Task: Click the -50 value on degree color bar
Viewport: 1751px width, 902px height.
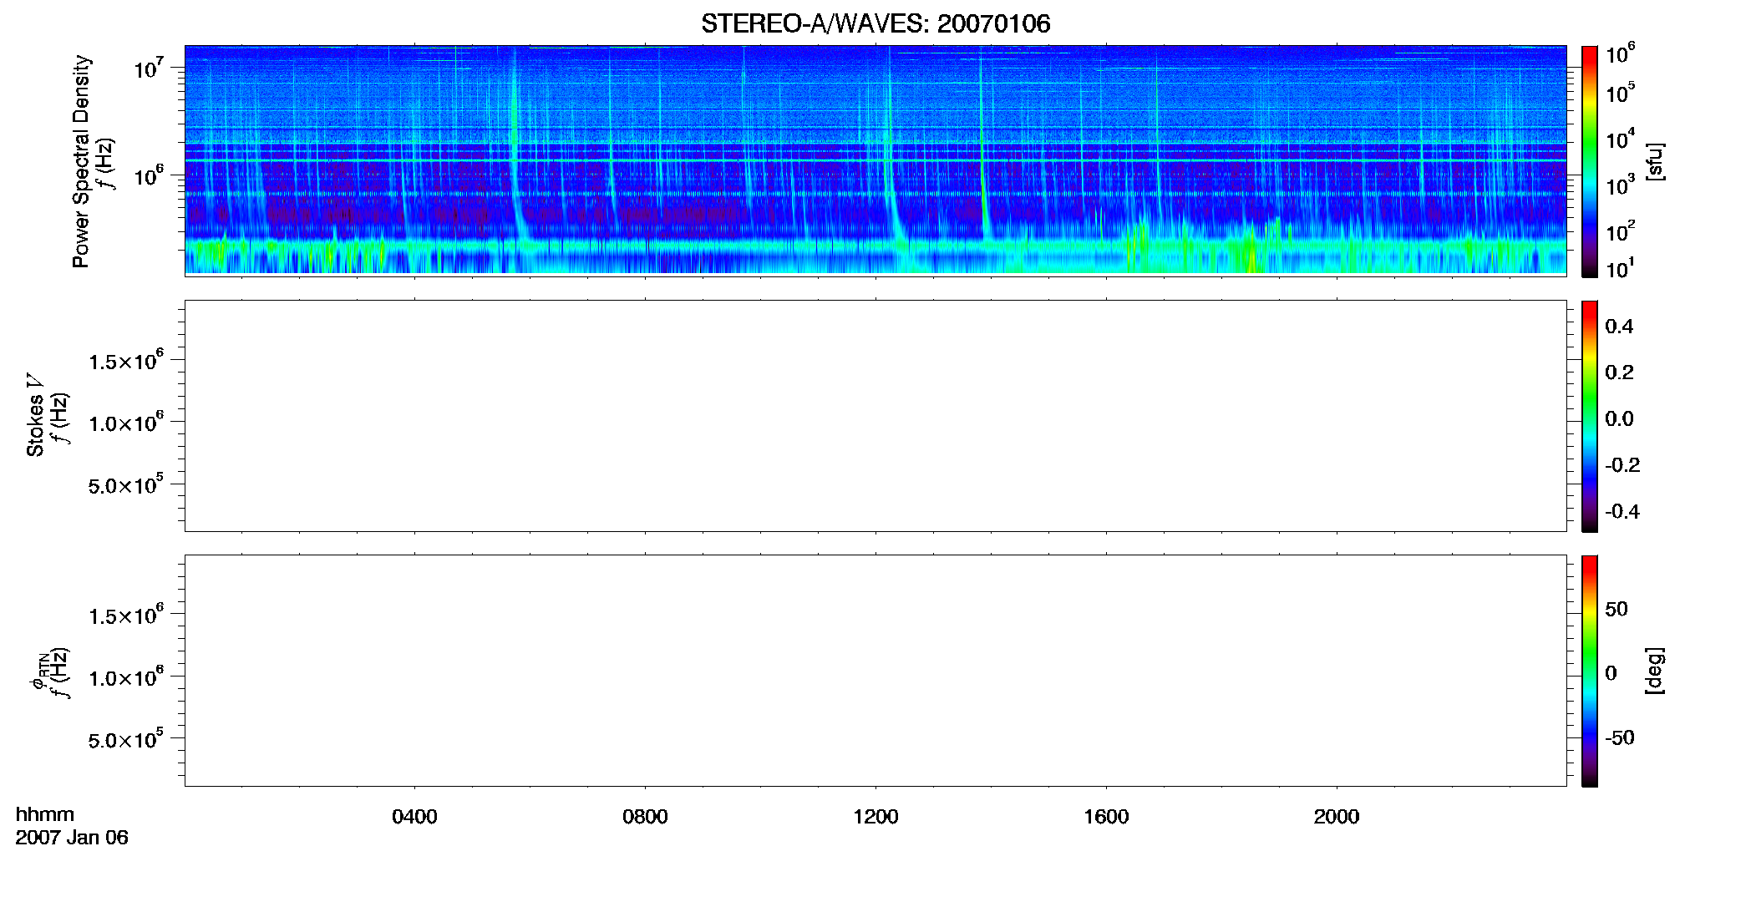Action: tap(1620, 737)
